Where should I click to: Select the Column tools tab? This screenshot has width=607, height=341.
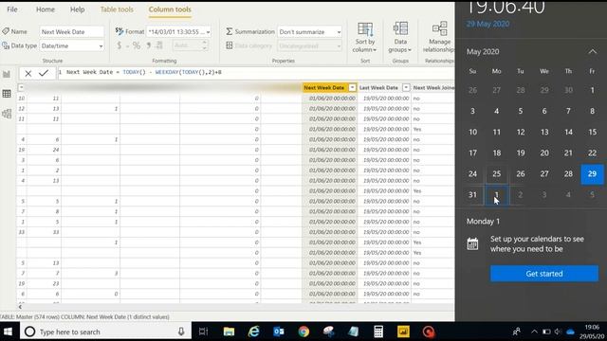tap(170, 9)
